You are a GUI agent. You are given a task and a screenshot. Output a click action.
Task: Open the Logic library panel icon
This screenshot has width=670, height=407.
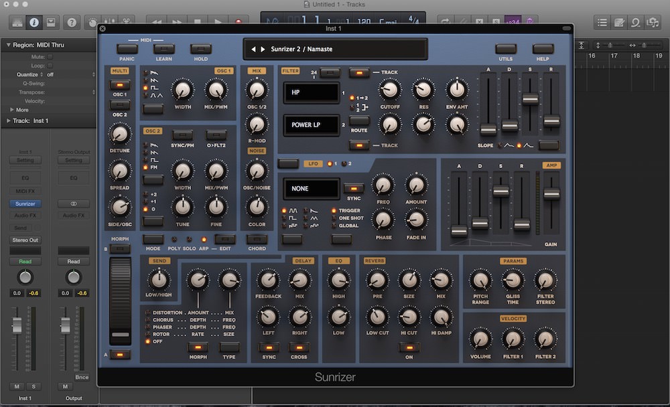pos(17,22)
